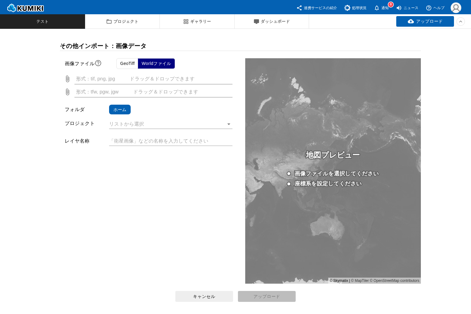Open help question mark icon in header
This screenshot has height=314, width=471.
point(429,8)
